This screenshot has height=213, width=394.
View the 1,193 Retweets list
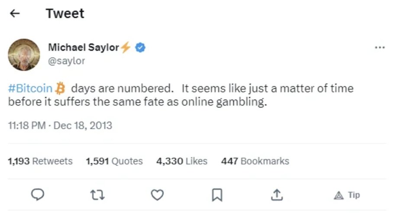[x=40, y=161]
